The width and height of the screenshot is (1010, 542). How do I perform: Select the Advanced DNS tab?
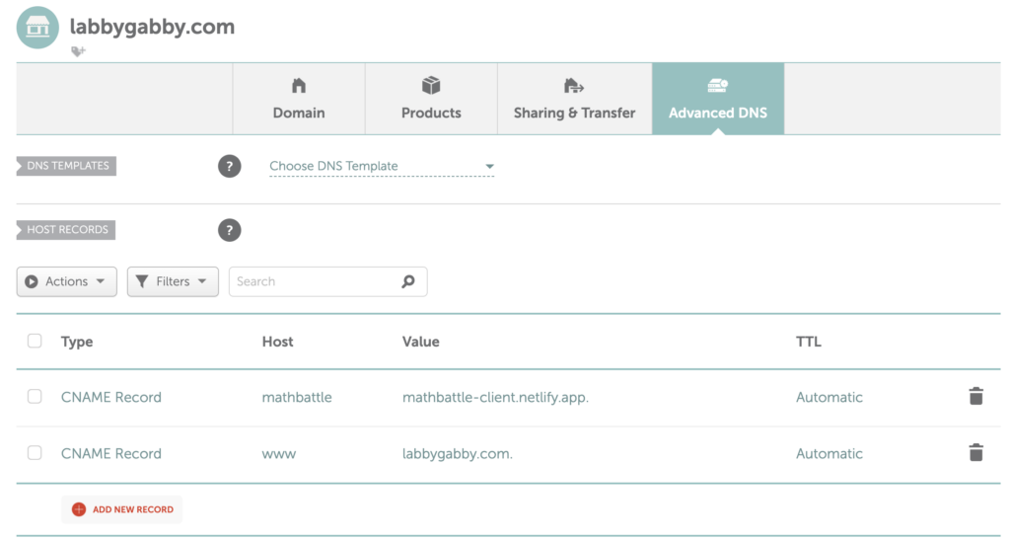tap(718, 99)
